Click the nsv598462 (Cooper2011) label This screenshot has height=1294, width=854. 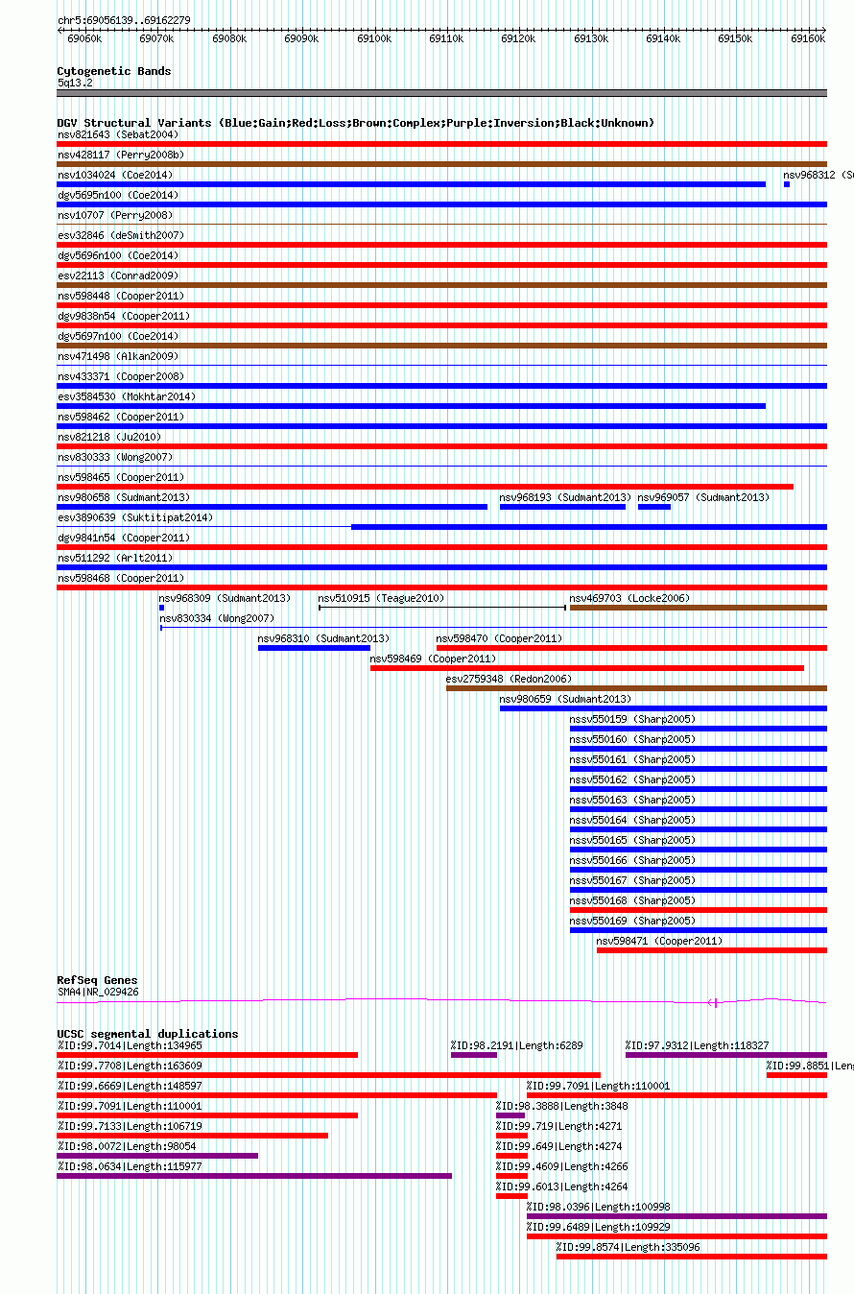121,417
